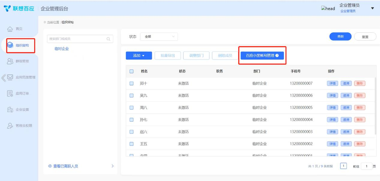Select 管理员权限 menu item
This screenshot has height=181, width=380.
24,126
